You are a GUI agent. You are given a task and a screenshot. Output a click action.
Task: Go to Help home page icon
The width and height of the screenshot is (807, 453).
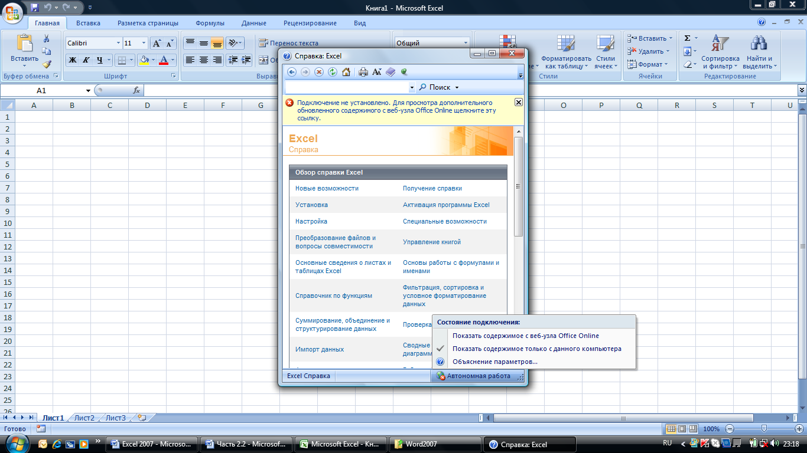(x=346, y=72)
